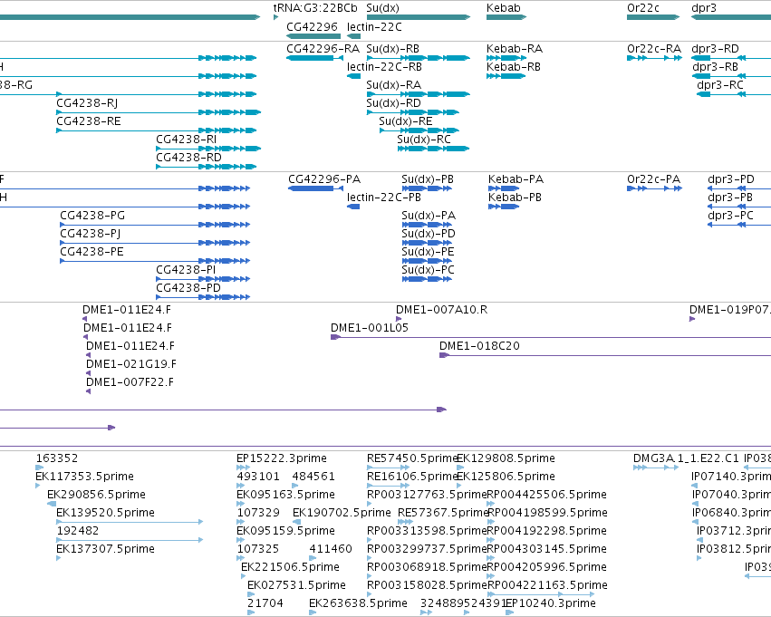
Task: Open transcript CG42296-RA
Action: [314, 58]
